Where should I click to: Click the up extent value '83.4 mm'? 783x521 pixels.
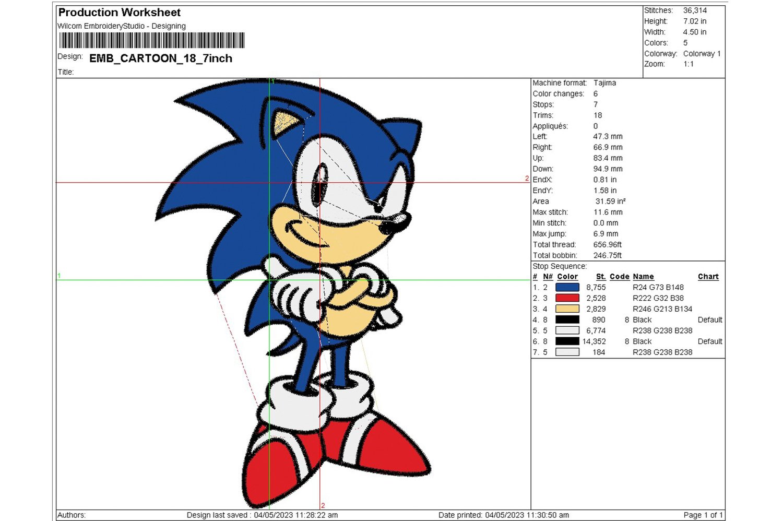tap(608, 158)
